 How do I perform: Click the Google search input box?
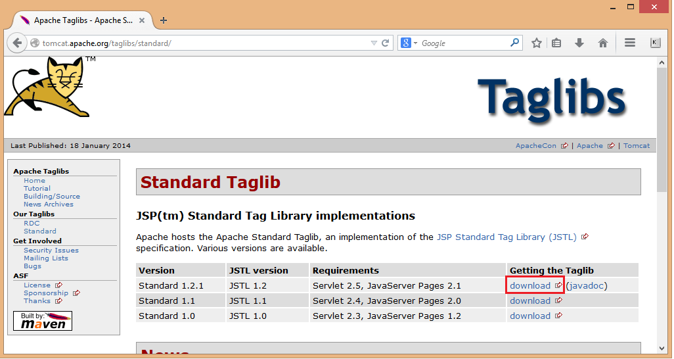click(x=464, y=43)
